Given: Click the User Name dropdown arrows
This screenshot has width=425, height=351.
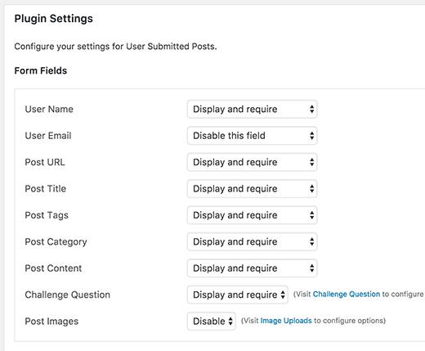Looking at the screenshot, I should pos(312,109).
